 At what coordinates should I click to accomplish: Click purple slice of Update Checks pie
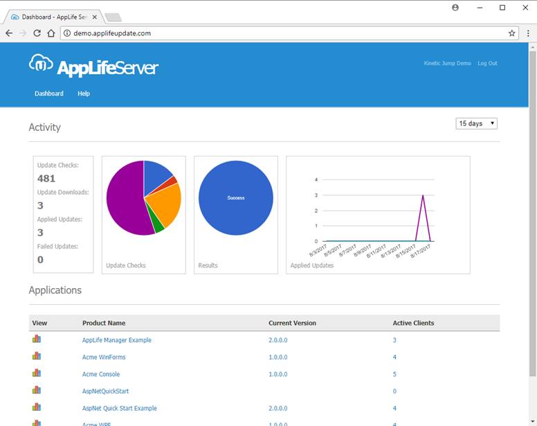point(125,199)
